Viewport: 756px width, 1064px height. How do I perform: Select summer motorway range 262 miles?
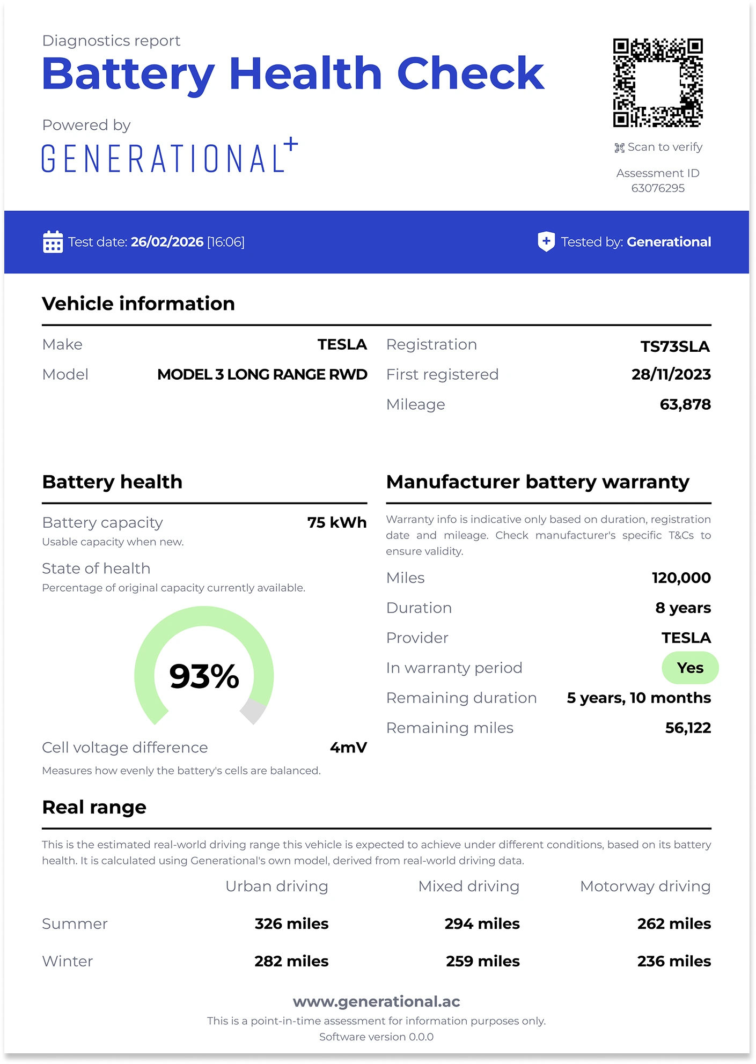(x=674, y=923)
